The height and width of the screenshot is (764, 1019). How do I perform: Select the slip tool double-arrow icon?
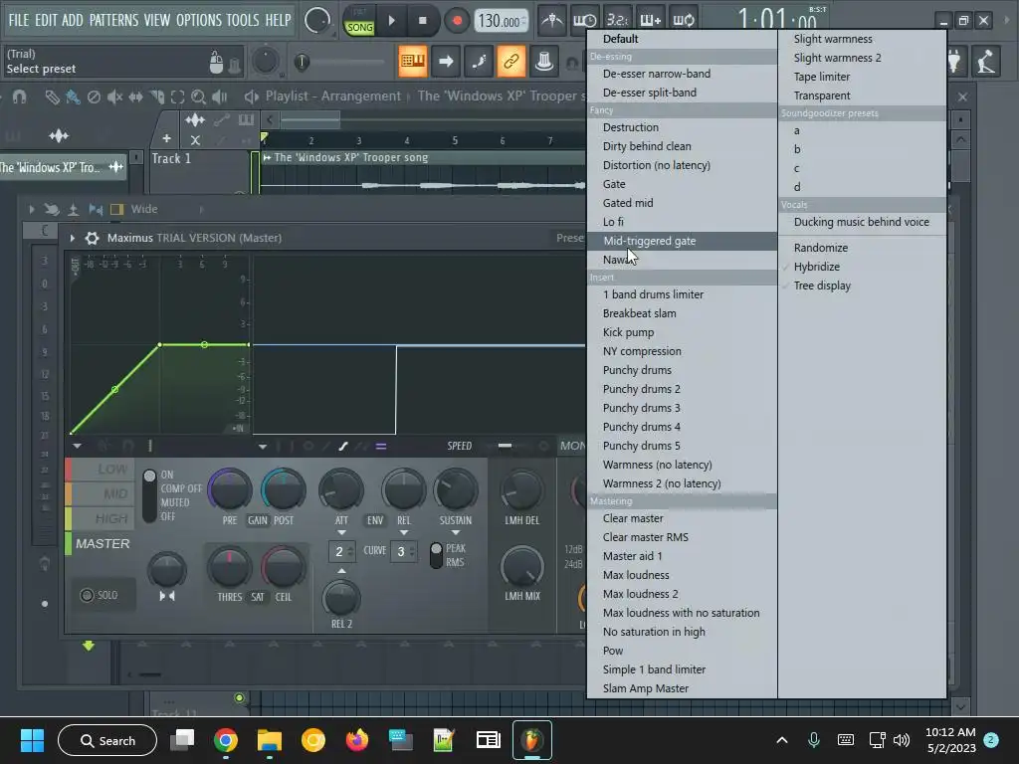click(135, 97)
